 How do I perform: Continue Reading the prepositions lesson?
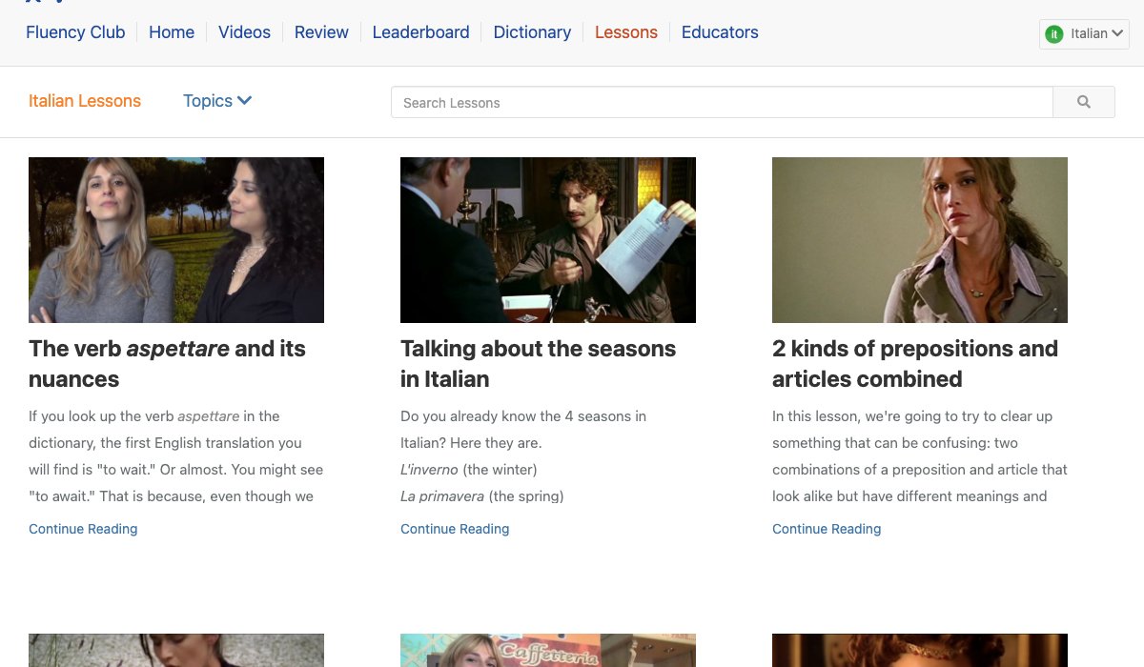click(x=827, y=529)
